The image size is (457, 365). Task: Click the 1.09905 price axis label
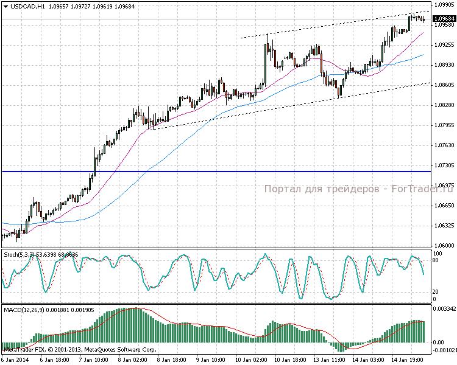(443, 4)
